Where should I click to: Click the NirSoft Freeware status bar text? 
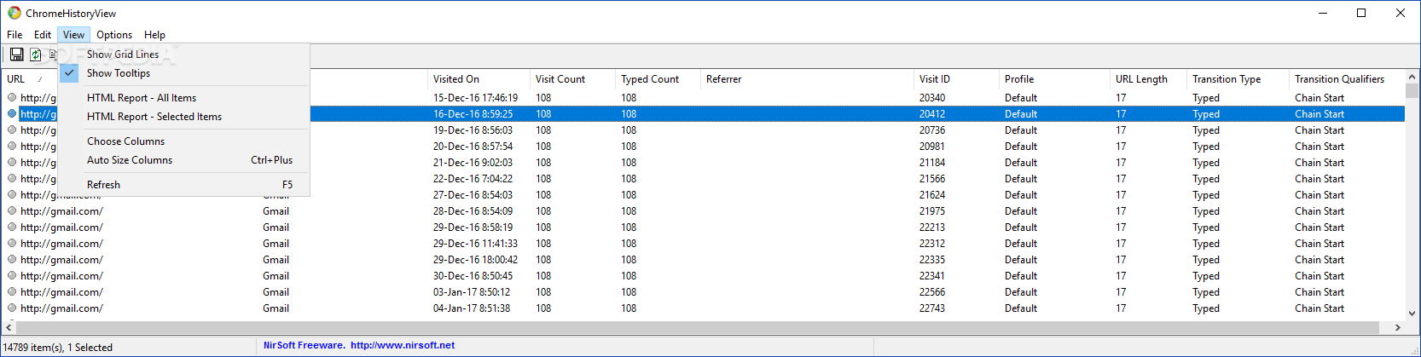coord(304,345)
